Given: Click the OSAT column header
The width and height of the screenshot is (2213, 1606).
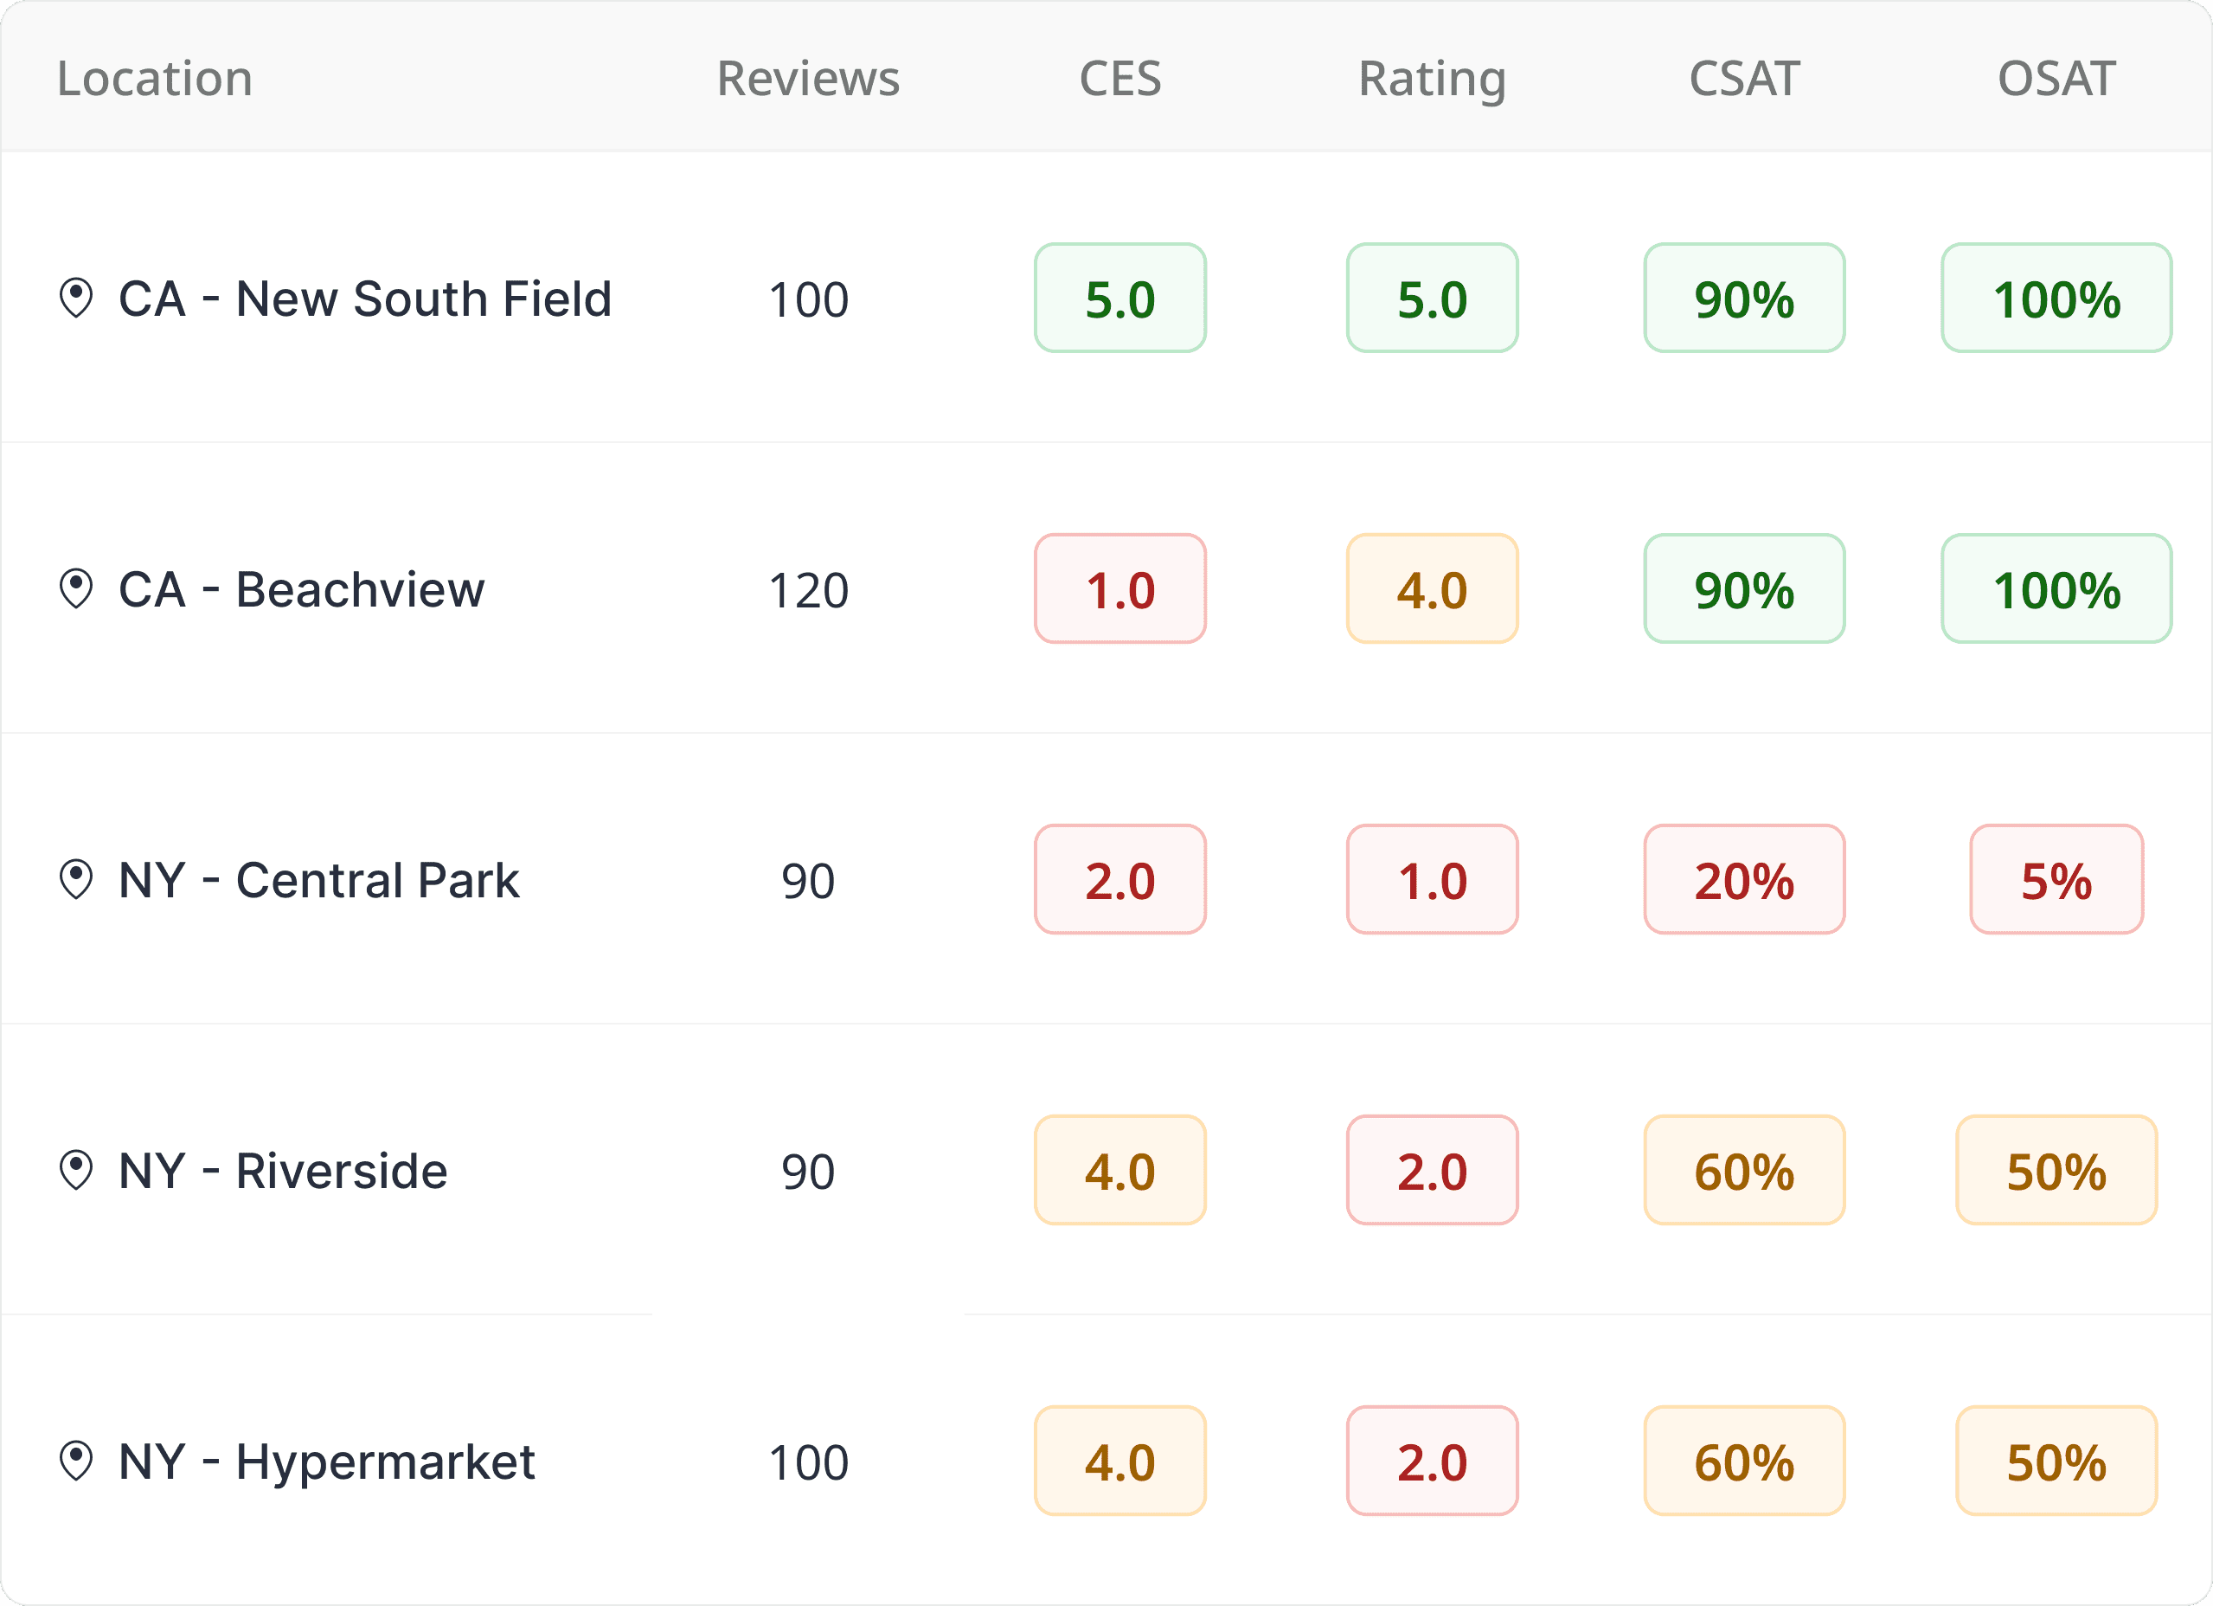Looking at the screenshot, I should [2056, 78].
